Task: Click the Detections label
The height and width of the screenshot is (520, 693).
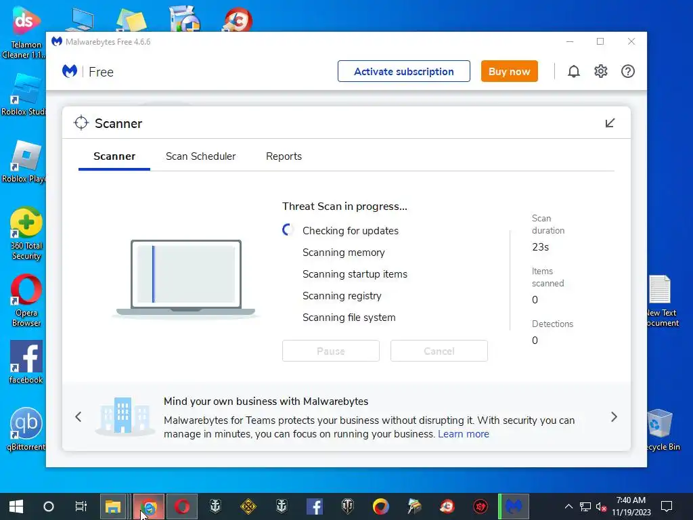Action: [x=552, y=324]
